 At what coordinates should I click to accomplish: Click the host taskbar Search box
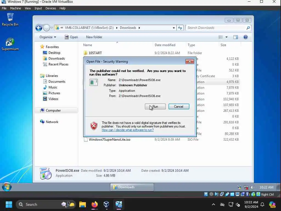coord(46,204)
